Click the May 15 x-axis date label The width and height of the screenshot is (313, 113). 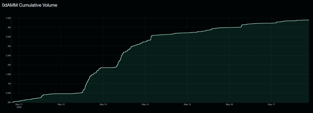[188, 105]
